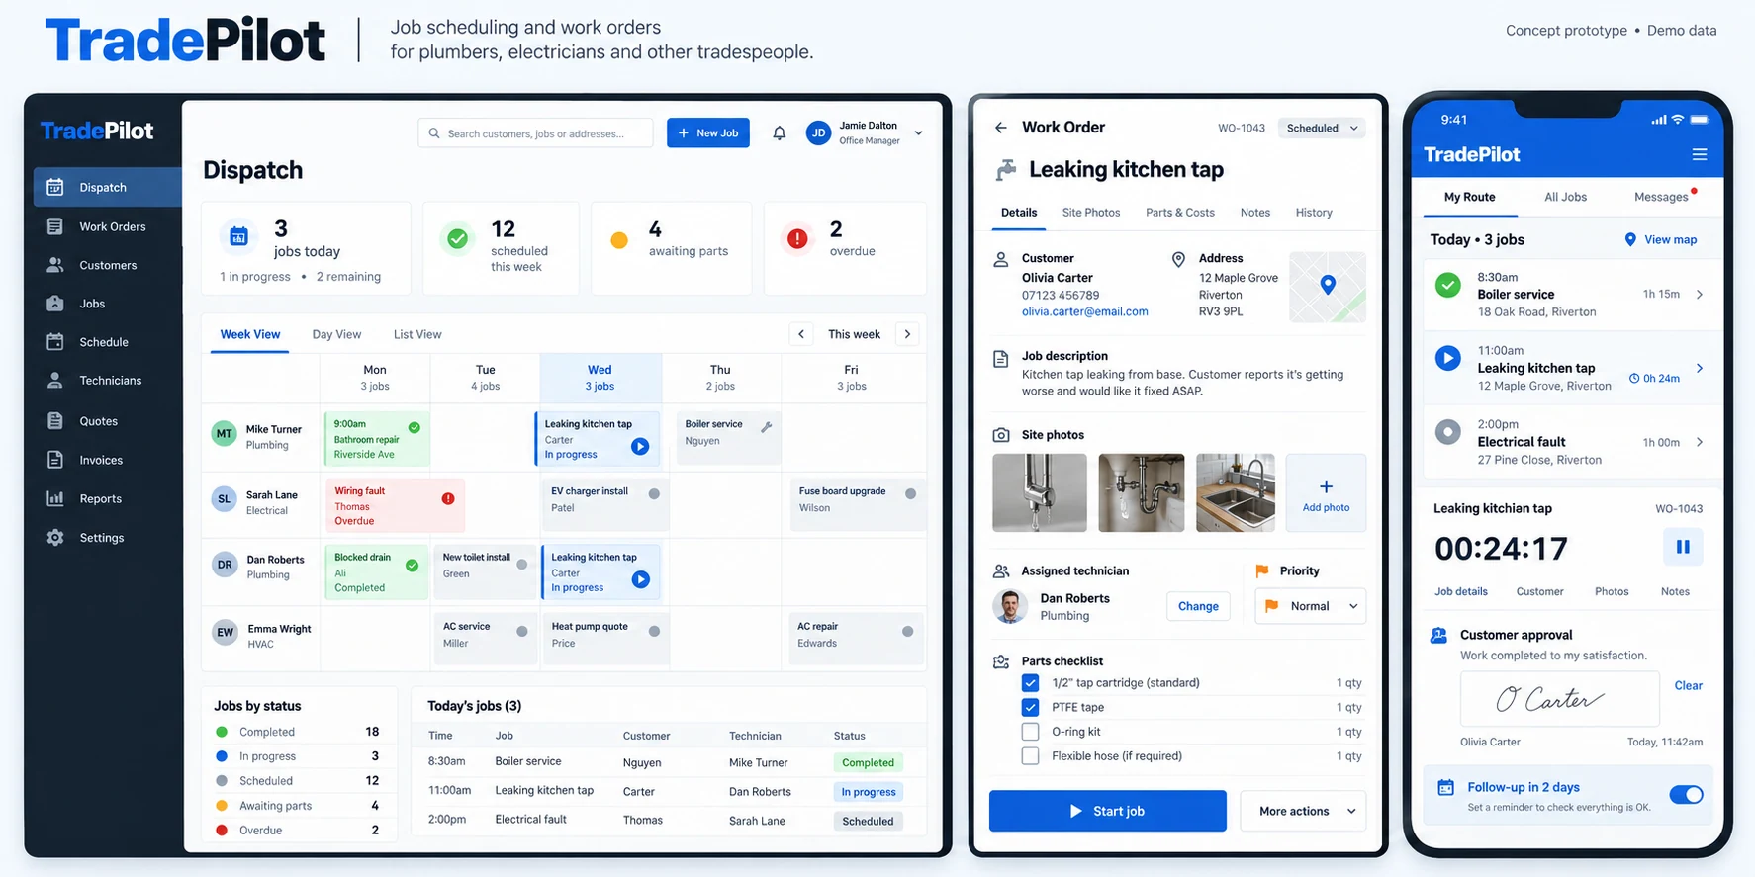Screen dimensions: 1755x877
Task: Click the Add photo tile
Action: click(1326, 493)
